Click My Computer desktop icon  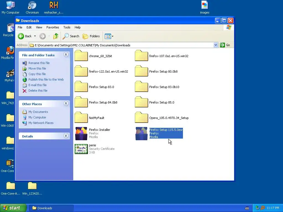pyautogui.click(x=11, y=5)
